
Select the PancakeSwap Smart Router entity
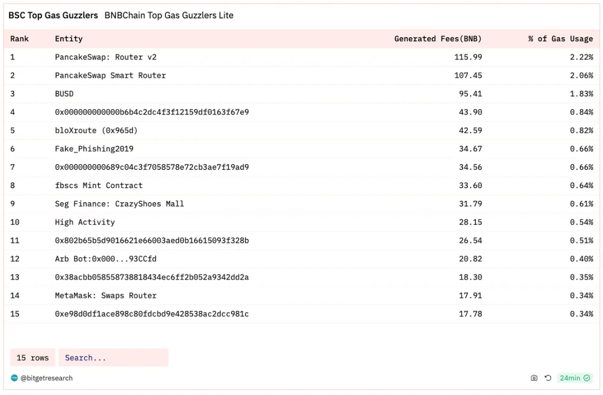click(x=110, y=76)
